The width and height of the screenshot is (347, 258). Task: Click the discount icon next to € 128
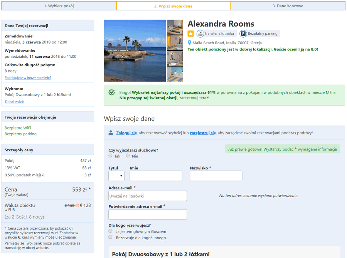[x=77, y=205]
